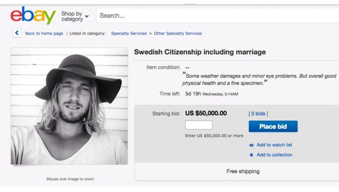Click the Mouse over image to zoom caption
Viewport: 339px width, 192px height.
pyautogui.click(x=70, y=179)
